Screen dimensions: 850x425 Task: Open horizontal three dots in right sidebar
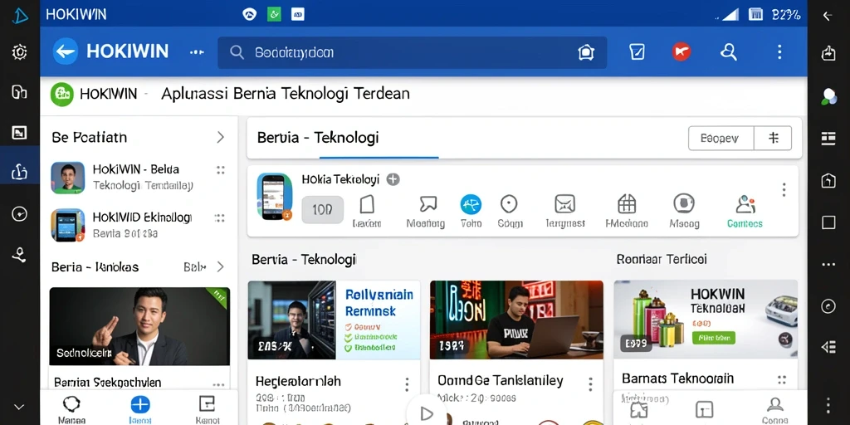(x=828, y=265)
